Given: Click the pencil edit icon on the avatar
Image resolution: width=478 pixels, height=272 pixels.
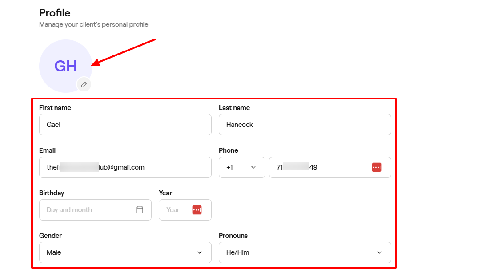Looking at the screenshot, I should 84,84.
